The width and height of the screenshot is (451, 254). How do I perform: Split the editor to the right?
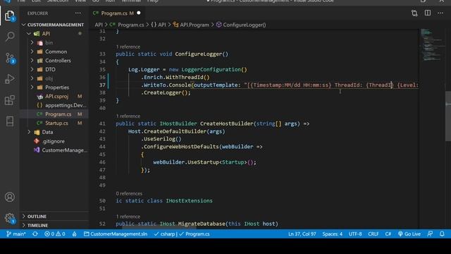[428, 13]
